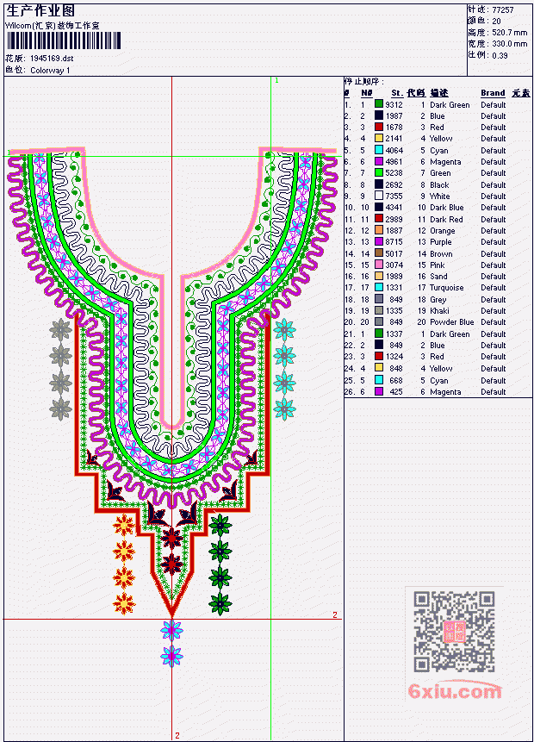This screenshot has width=534, height=742.
Task: Click the height value '520.7 mm'
Action: tap(509, 33)
